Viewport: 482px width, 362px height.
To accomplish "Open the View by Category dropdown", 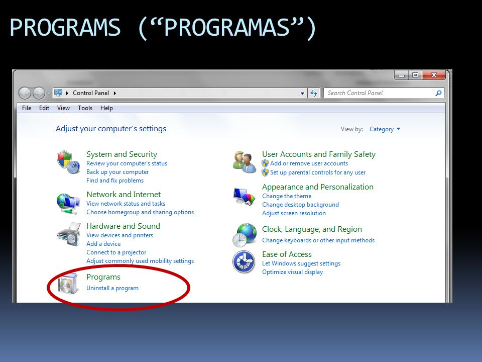I will [385, 129].
